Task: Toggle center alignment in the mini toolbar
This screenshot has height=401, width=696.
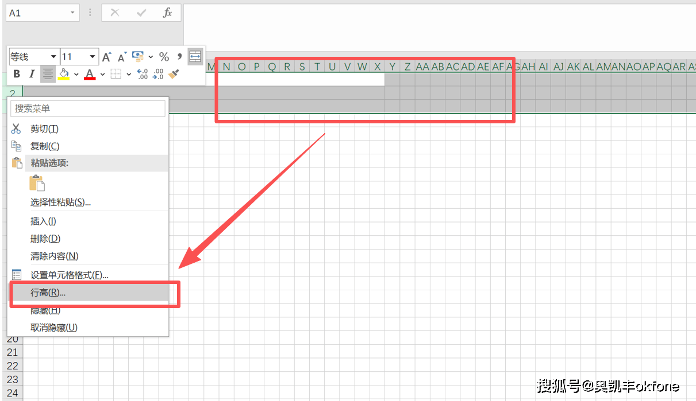Action: click(x=48, y=74)
